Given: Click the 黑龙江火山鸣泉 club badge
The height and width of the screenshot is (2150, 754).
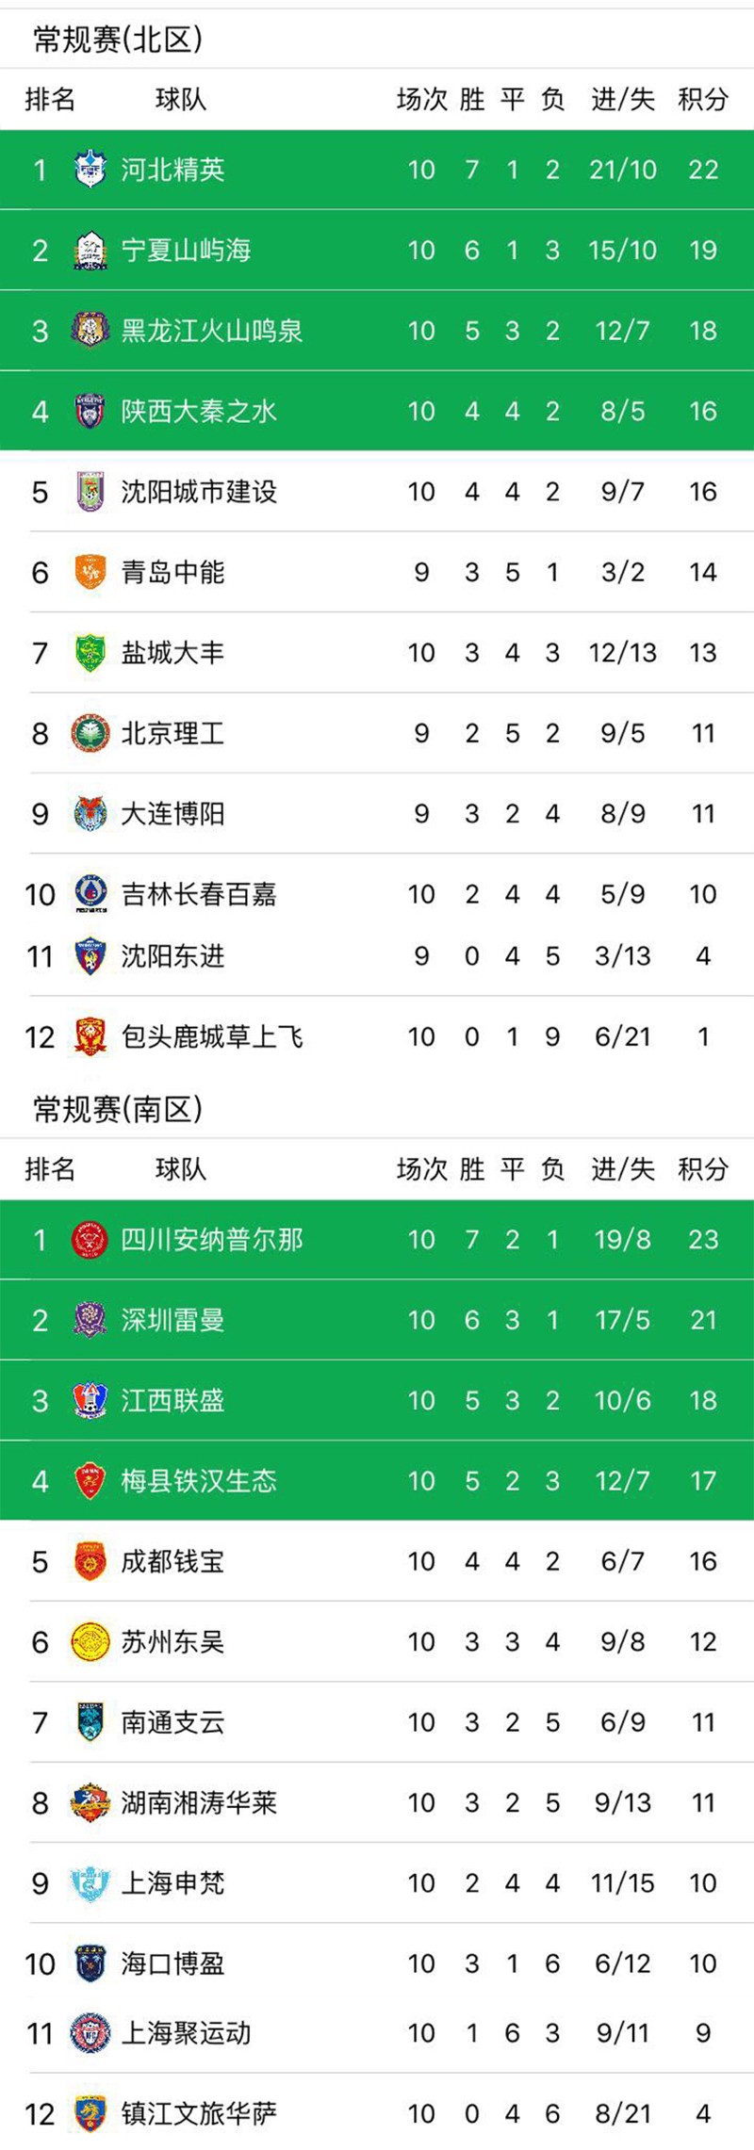Looking at the screenshot, I should click(x=90, y=331).
